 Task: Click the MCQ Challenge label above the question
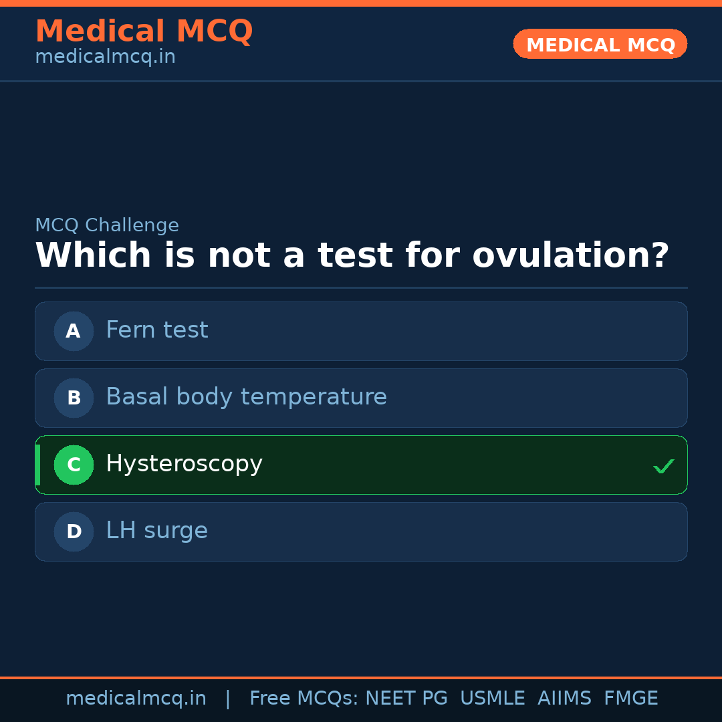pos(107,225)
